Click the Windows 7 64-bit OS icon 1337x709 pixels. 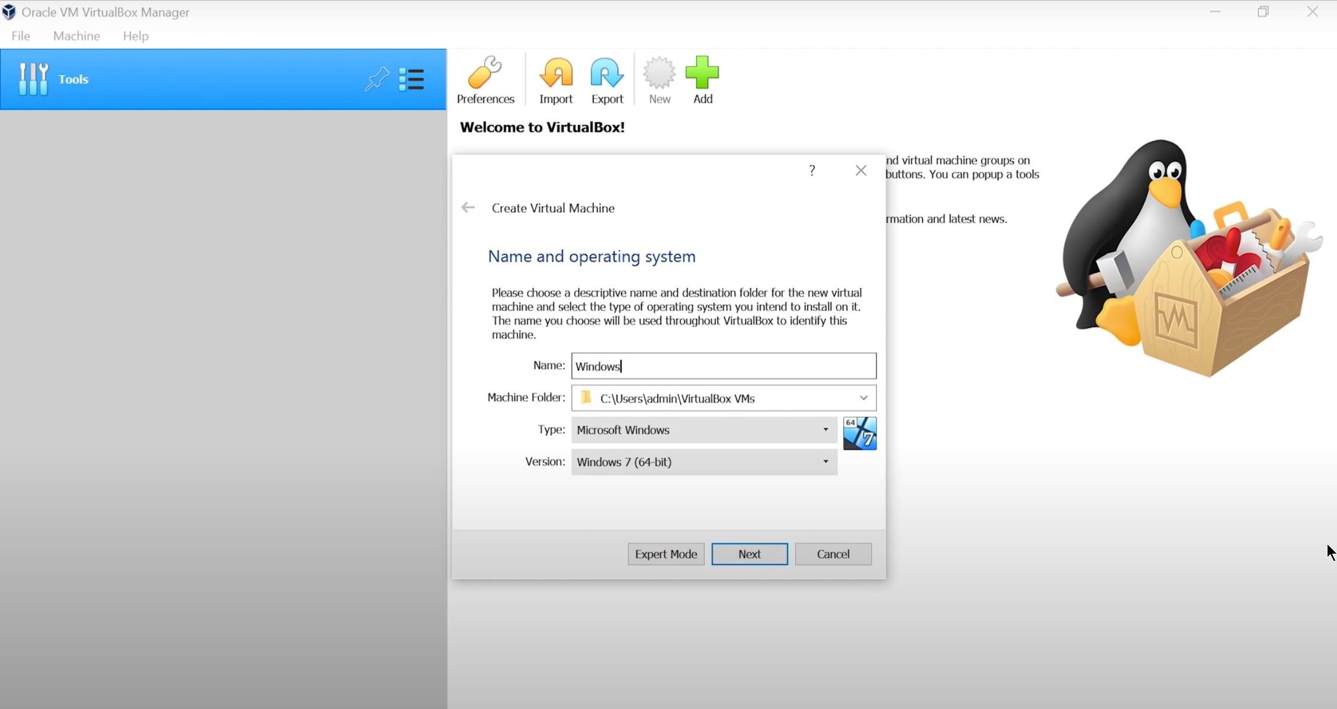(859, 433)
